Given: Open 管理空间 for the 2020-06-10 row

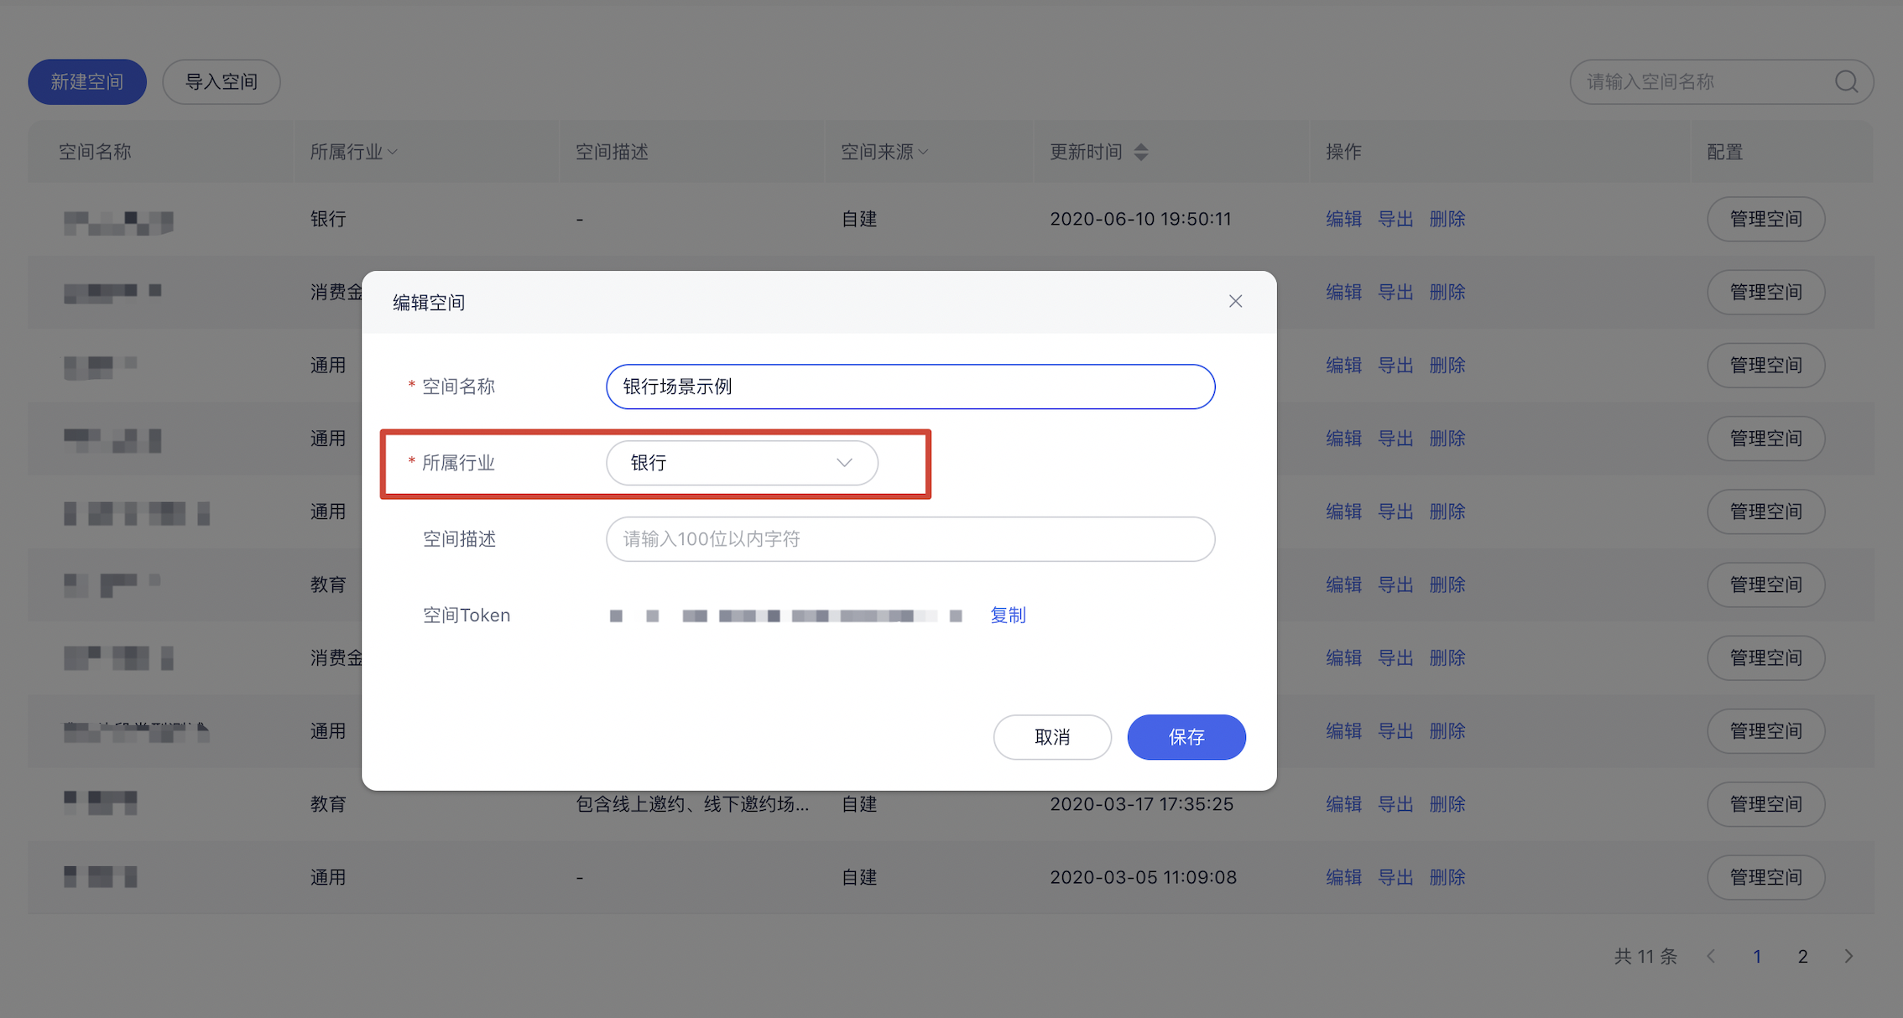Looking at the screenshot, I should coord(1766,219).
